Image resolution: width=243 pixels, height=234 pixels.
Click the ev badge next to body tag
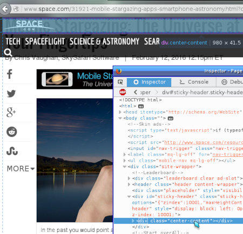click(x=171, y=119)
